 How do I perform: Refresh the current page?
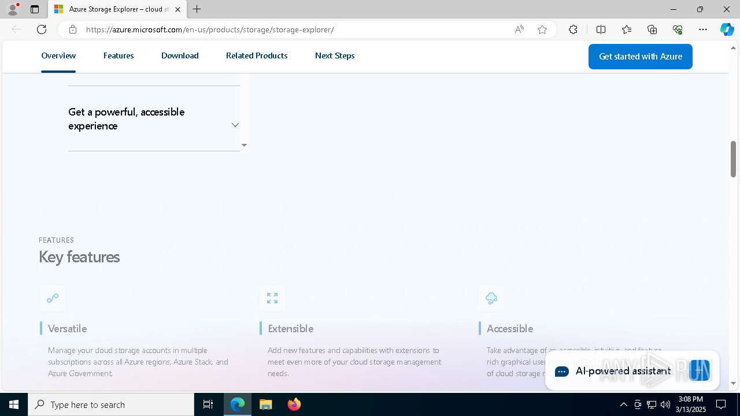point(42,29)
